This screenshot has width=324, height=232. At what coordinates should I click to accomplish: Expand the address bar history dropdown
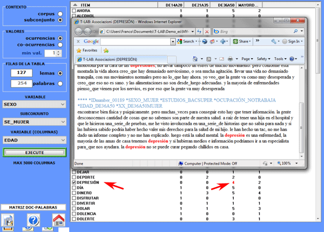[x=193, y=32]
